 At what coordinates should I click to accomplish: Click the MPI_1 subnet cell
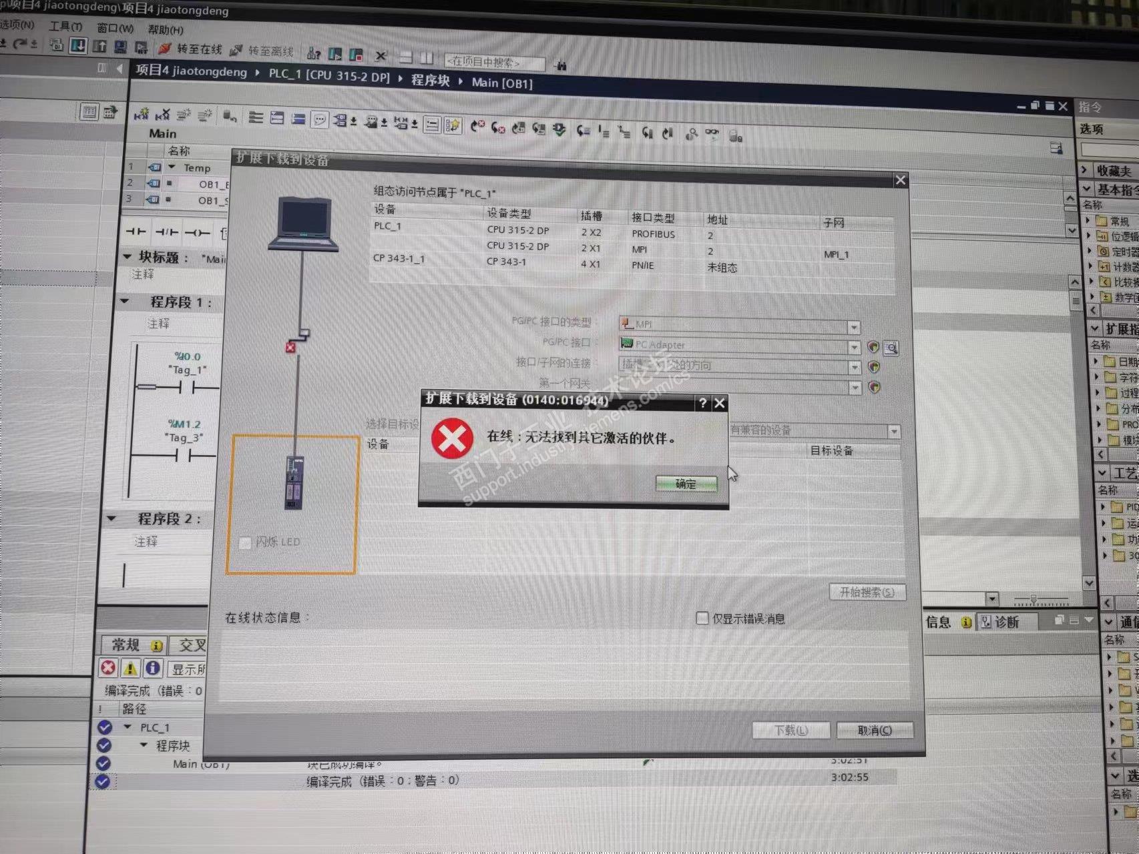pos(835,254)
